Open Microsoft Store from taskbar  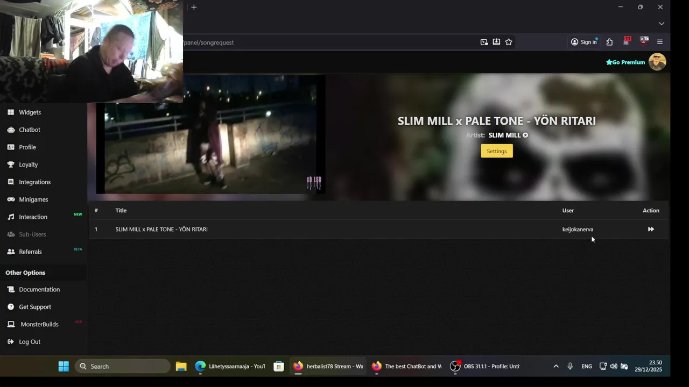[x=278, y=367]
